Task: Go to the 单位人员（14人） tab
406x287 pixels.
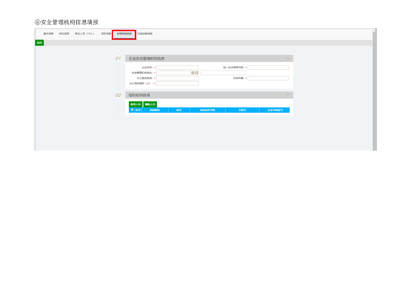Action: coord(84,34)
